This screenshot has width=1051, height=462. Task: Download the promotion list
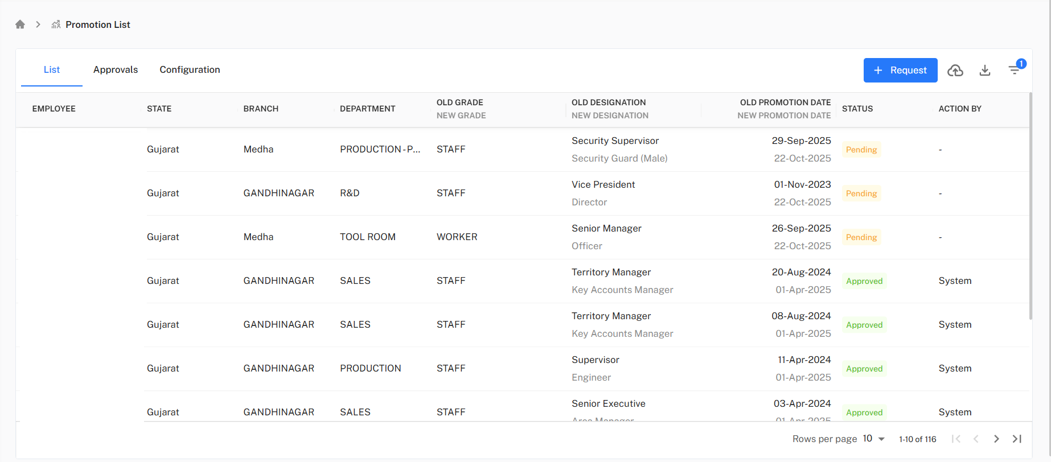point(984,71)
